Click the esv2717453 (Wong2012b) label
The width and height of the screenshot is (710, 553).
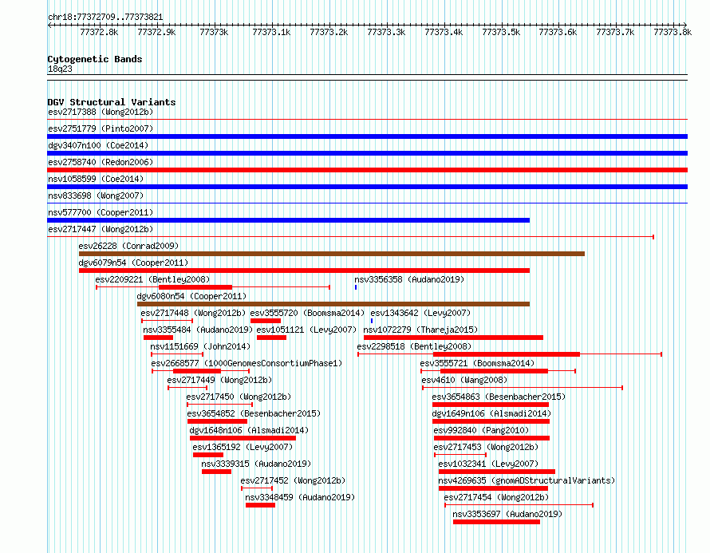[x=486, y=447]
